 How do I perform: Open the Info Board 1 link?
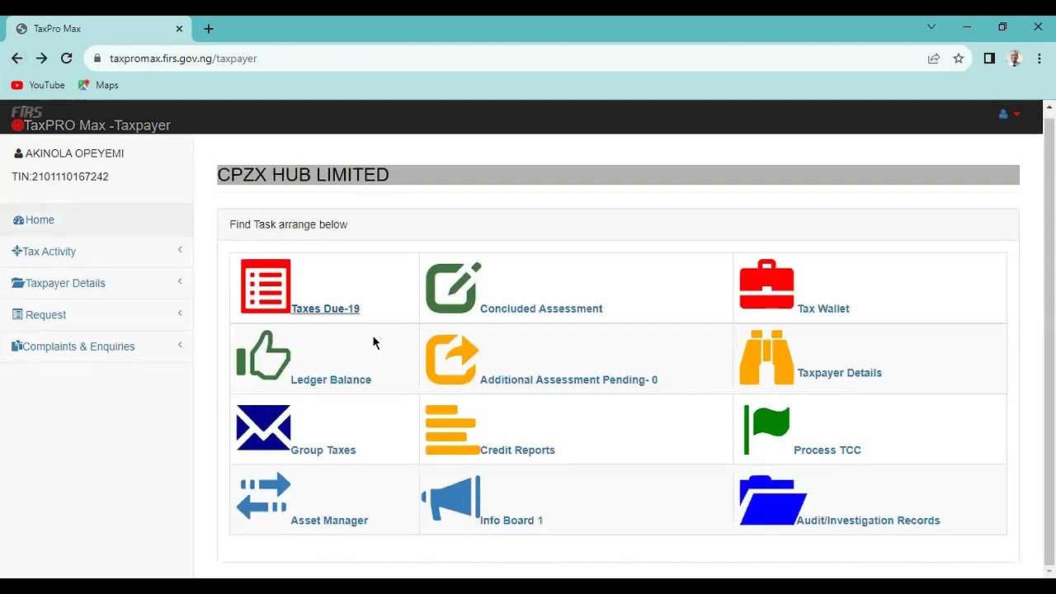coord(511,521)
